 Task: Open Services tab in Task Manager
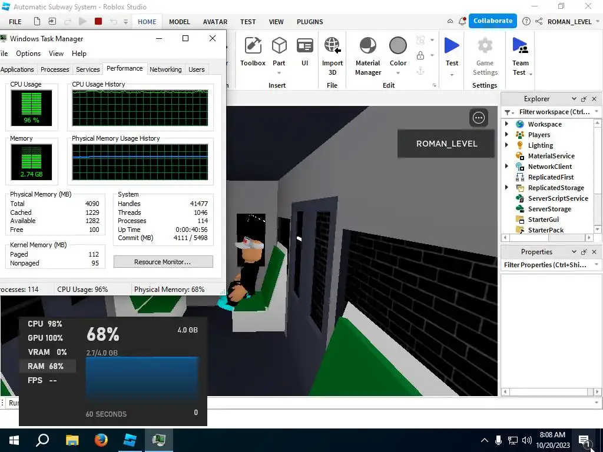pyautogui.click(x=88, y=69)
